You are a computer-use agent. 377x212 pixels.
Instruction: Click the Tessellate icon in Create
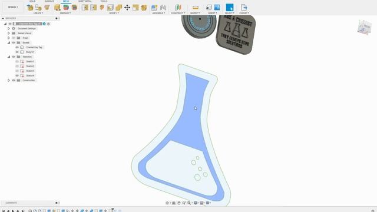pyautogui.click(x=38, y=8)
